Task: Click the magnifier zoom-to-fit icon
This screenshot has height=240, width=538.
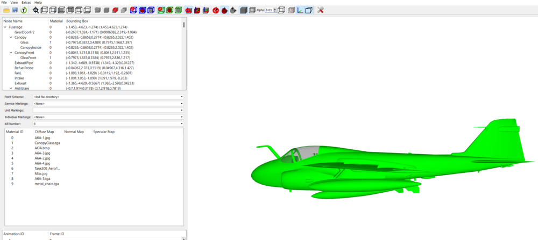Action: coord(36,10)
